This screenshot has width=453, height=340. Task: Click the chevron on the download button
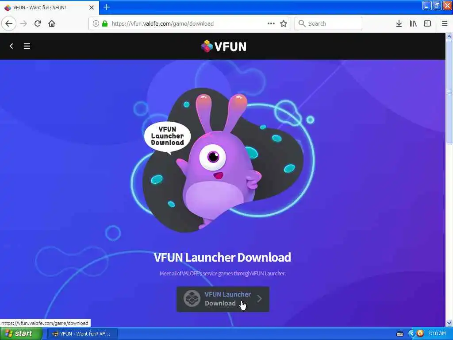click(x=259, y=299)
